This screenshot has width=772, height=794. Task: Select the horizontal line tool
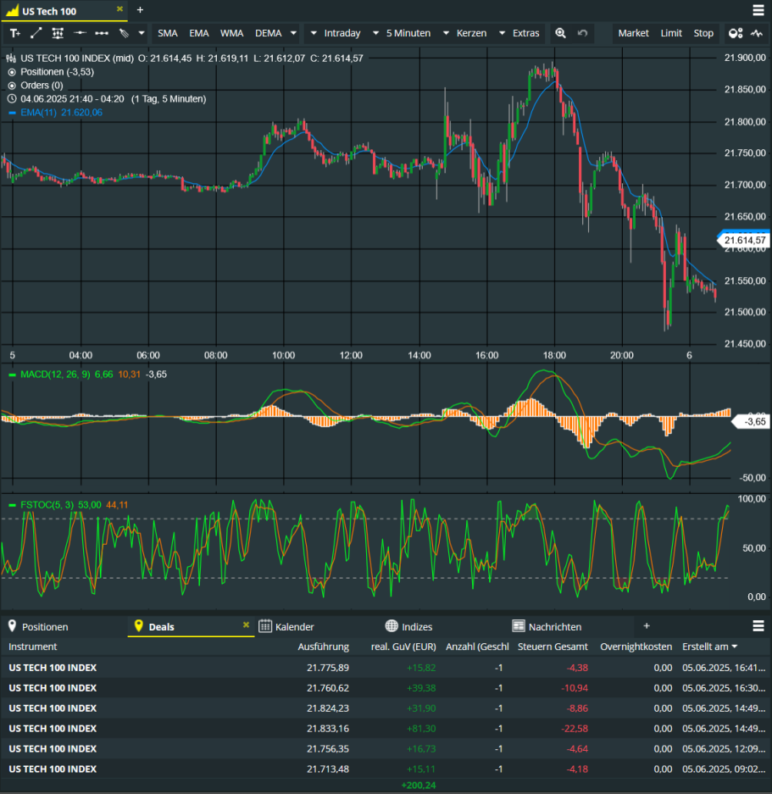(80, 33)
